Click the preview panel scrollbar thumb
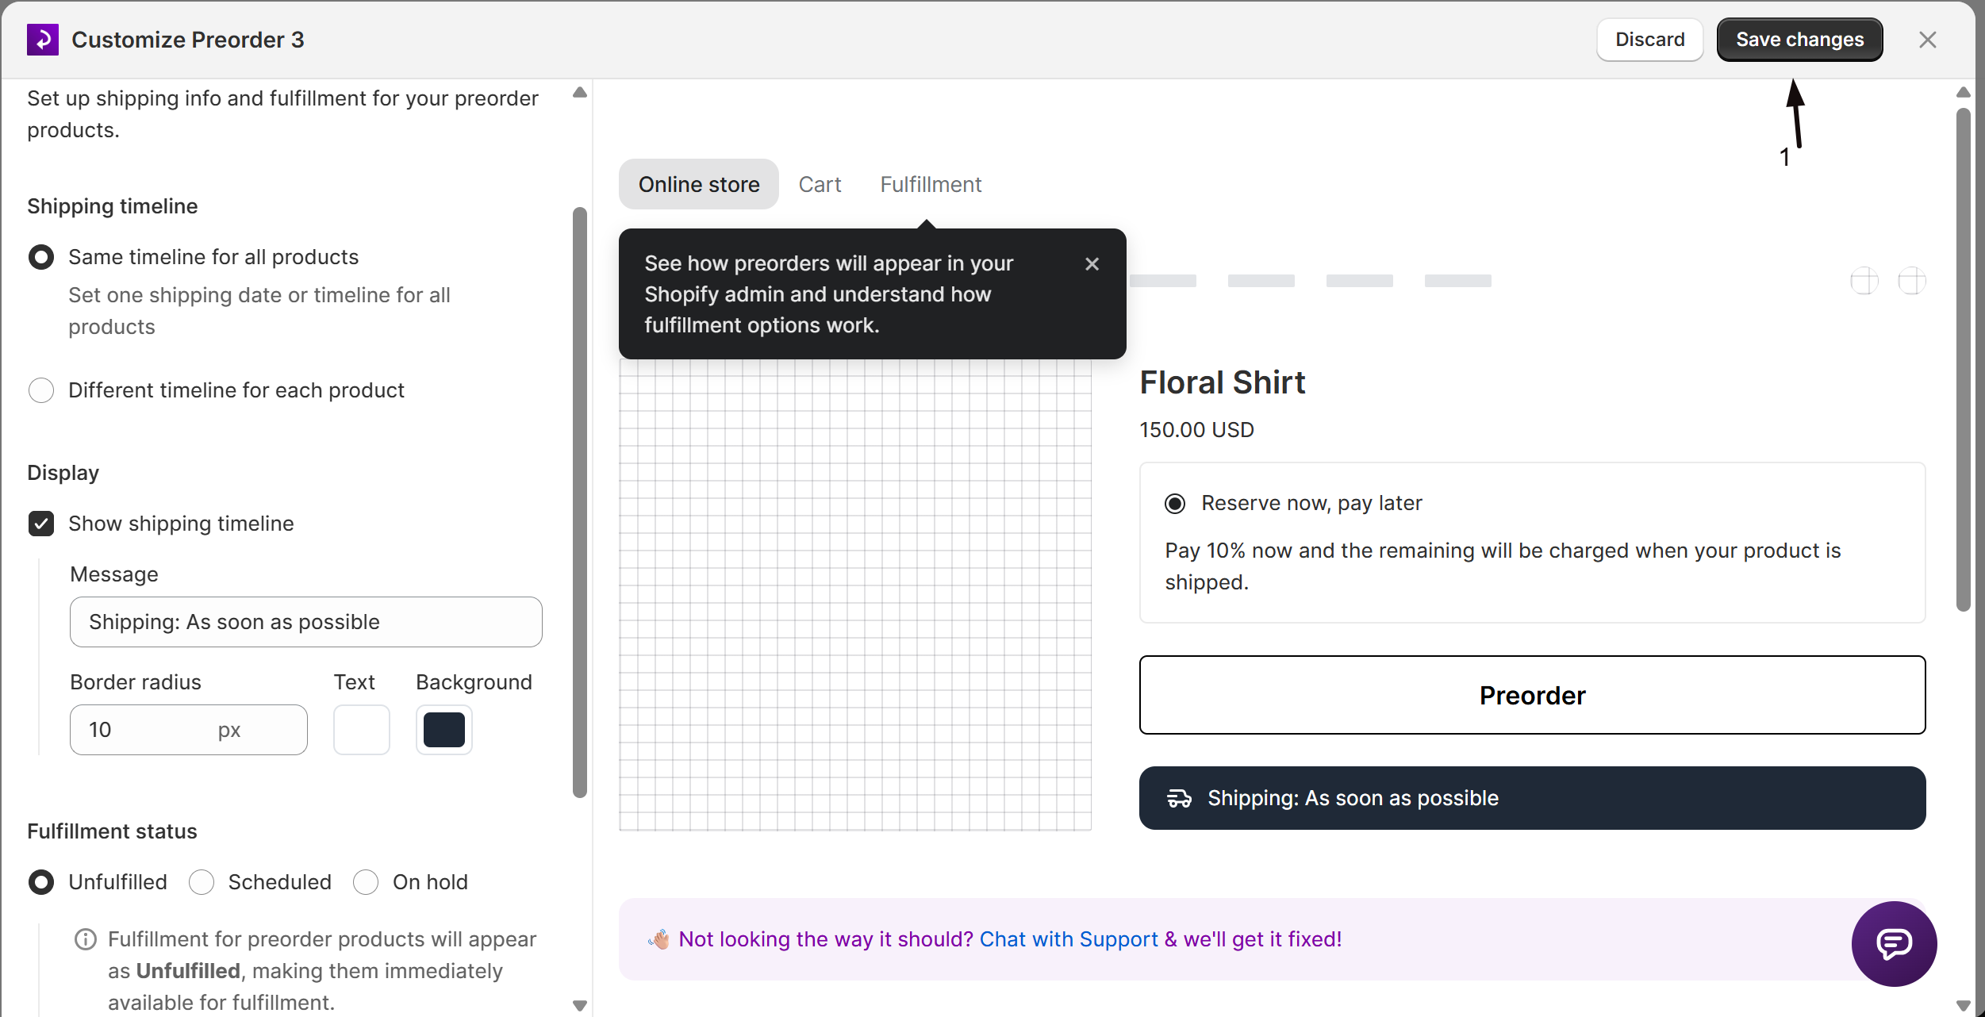Viewport: 1985px width, 1017px height. [x=1964, y=359]
